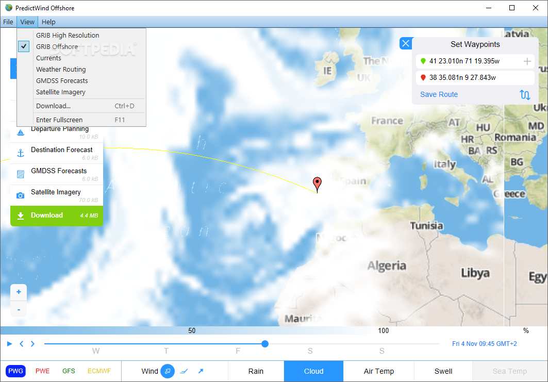Image resolution: width=548 pixels, height=382 pixels.
Task: Switch to the Air Temp layer
Action: (379, 371)
